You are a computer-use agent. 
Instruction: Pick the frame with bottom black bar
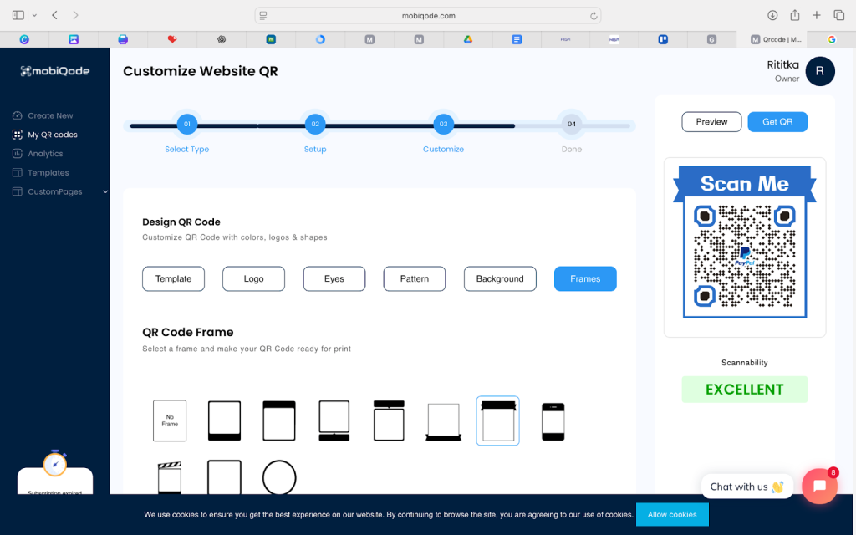pyautogui.click(x=224, y=420)
